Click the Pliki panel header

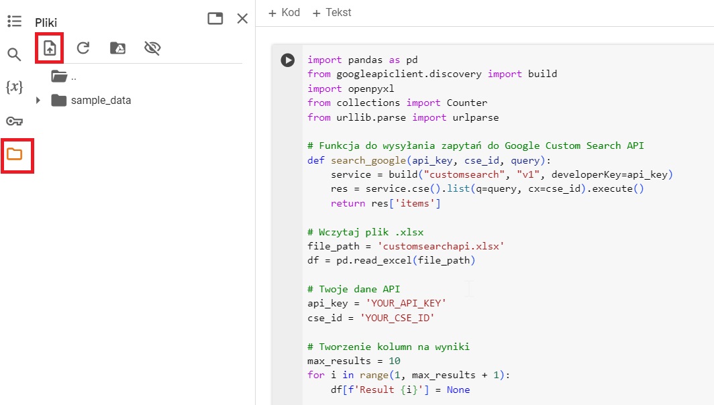click(46, 22)
